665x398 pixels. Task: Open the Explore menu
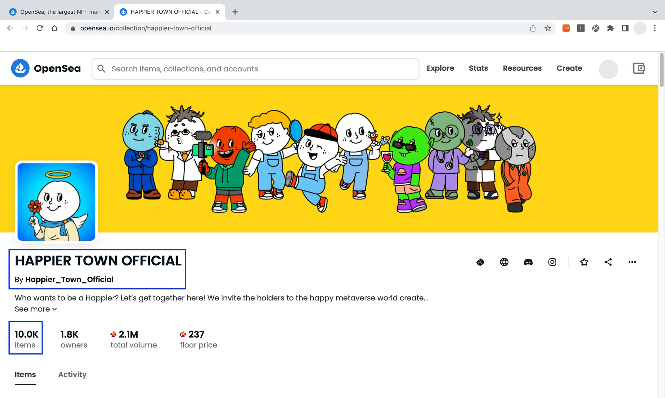[440, 68]
